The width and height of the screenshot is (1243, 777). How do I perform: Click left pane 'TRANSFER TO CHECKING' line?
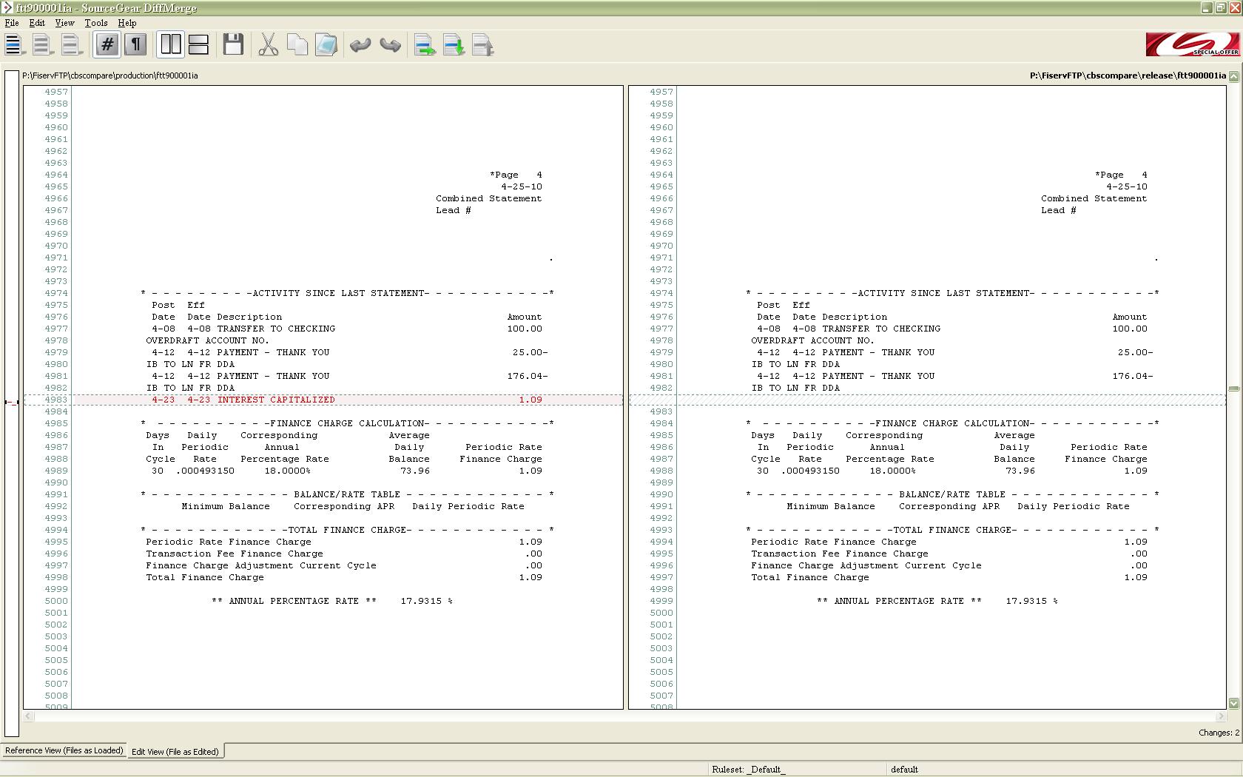(x=347, y=329)
